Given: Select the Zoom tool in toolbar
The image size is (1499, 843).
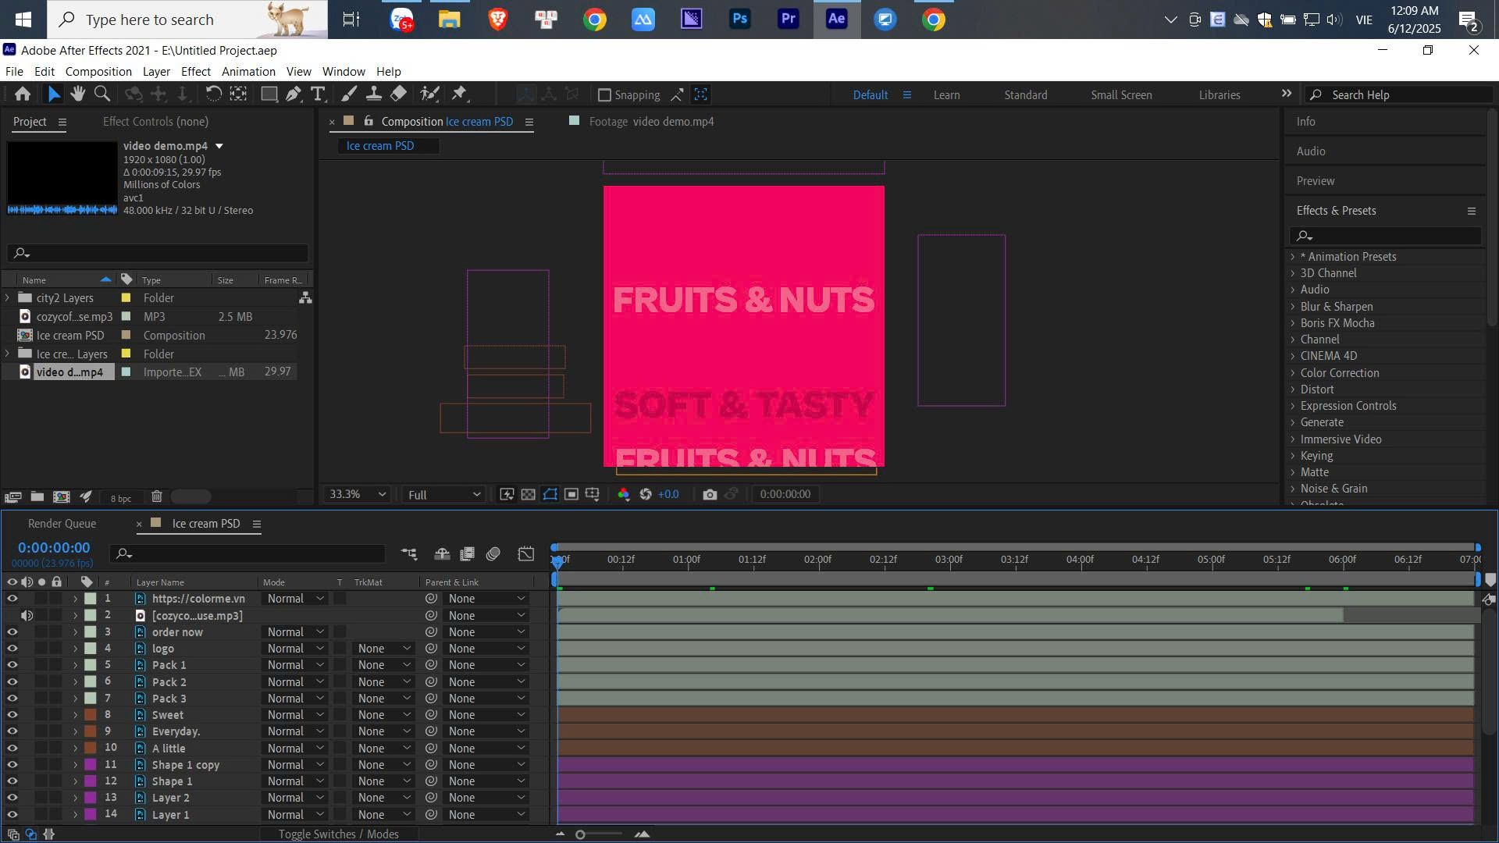Looking at the screenshot, I should point(102,94).
